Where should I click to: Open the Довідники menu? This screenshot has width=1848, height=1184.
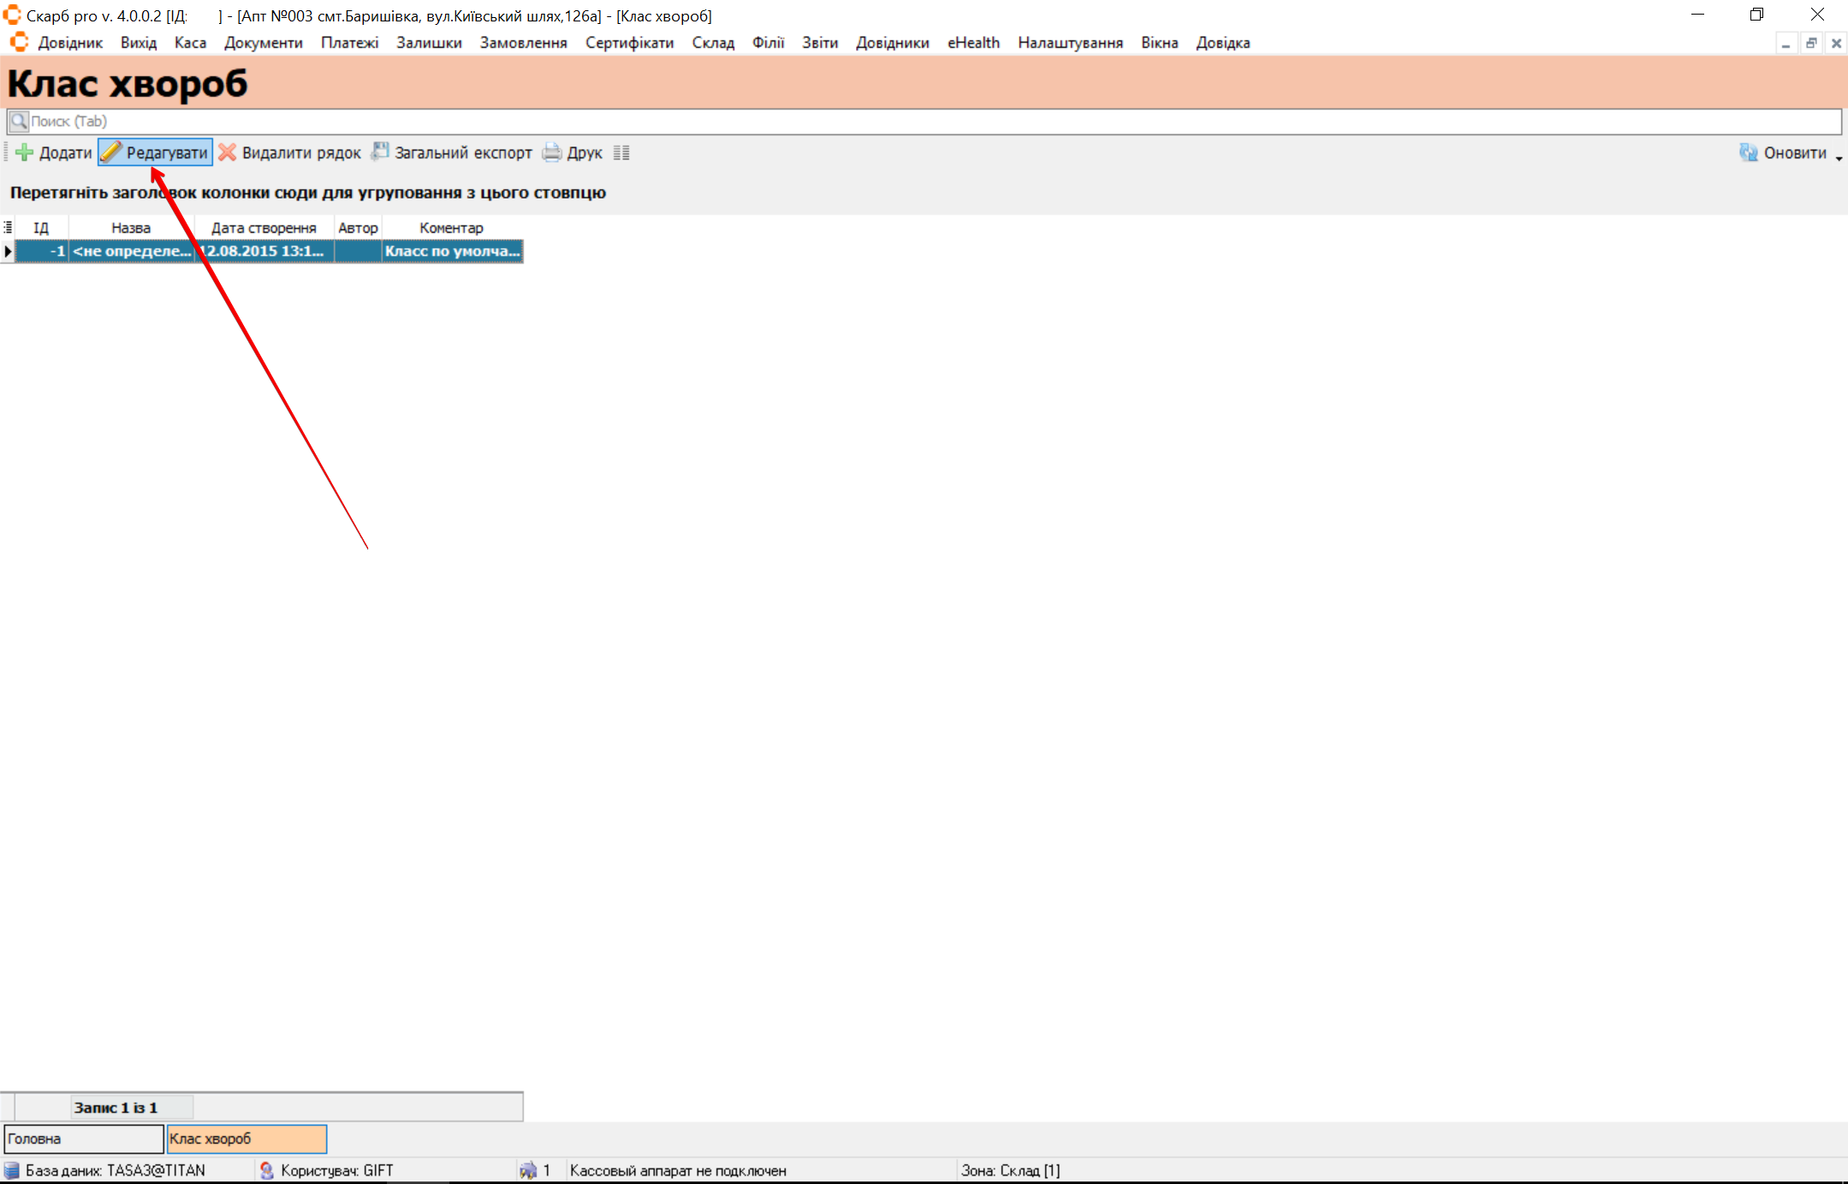(x=892, y=43)
